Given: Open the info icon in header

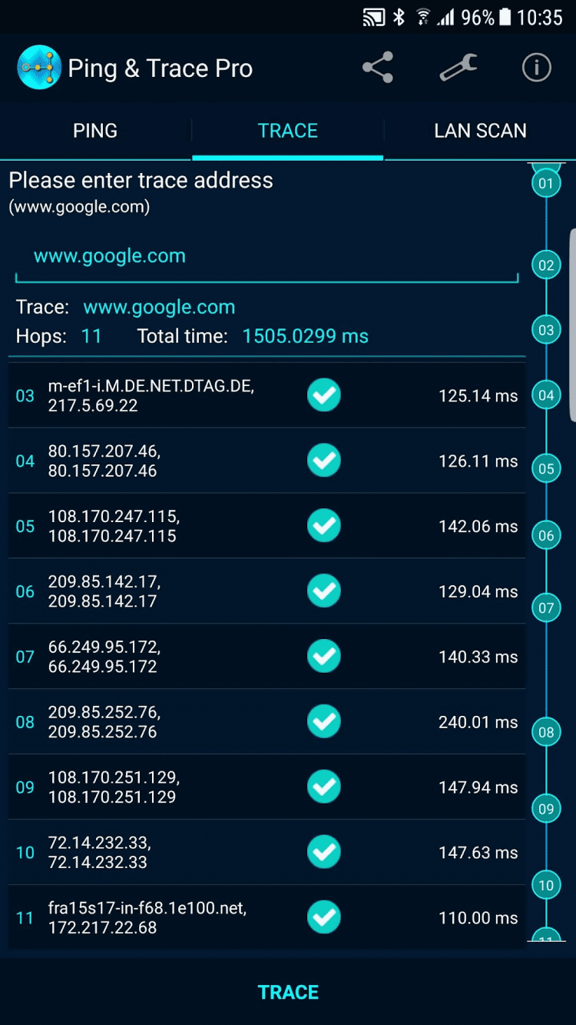Looking at the screenshot, I should pyautogui.click(x=536, y=68).
